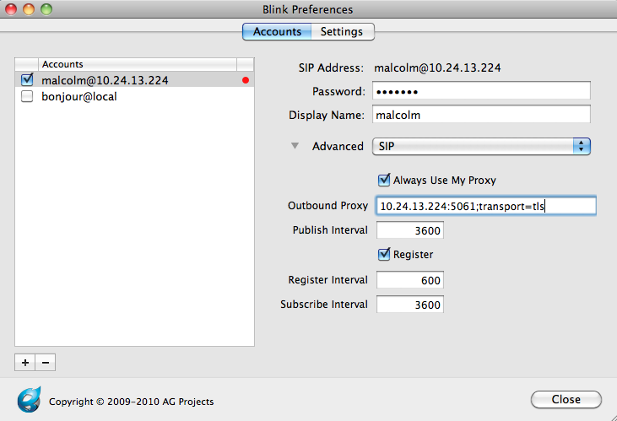Viewport: 617px width, 421px height.
Task: Toggle the Register checkbox
Action: pyautogui.click(x=385, y=254)
